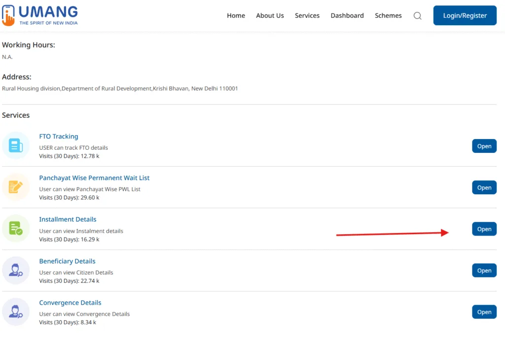Viewport: 505px width, 344px height.
Task: Open the Beneficiary Details service
Action: pyautogui.click(x=484, y=271)
